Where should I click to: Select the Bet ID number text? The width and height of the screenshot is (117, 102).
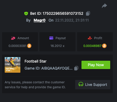[63, 13]
